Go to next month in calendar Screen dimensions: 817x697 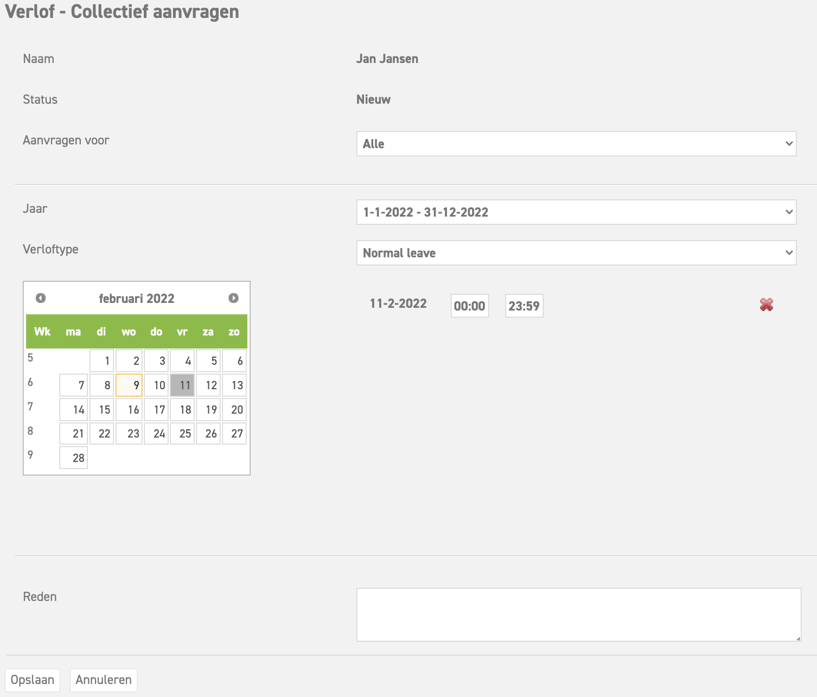[233, 298]
